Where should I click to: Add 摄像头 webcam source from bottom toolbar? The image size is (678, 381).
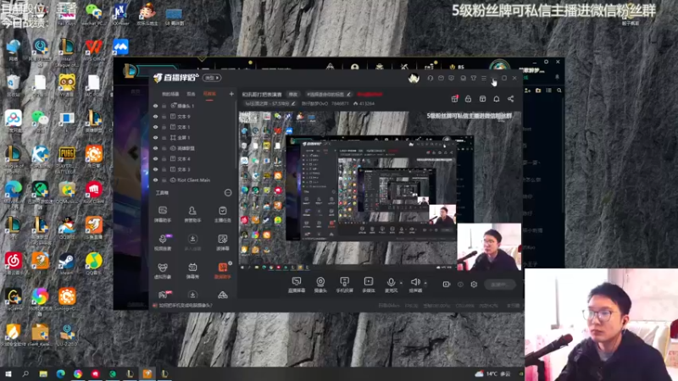tap(320, 284)
